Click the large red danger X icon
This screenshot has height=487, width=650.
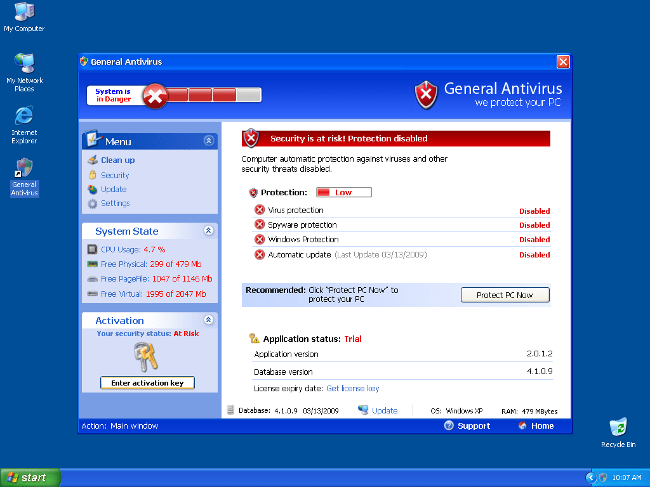pos(154,96)
